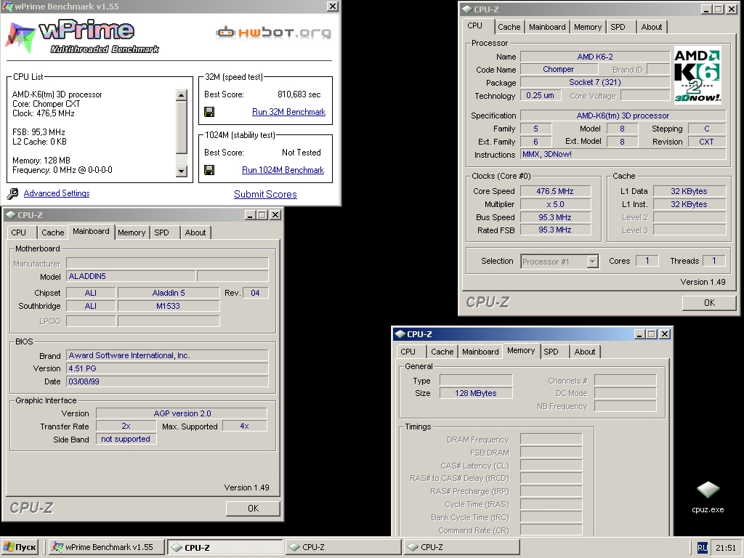Click the AGP version 2.0 field
The image size is (744, 558).
182,413
